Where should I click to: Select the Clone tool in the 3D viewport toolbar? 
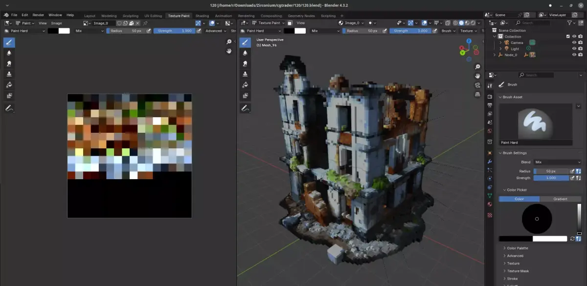pos(245,74)
